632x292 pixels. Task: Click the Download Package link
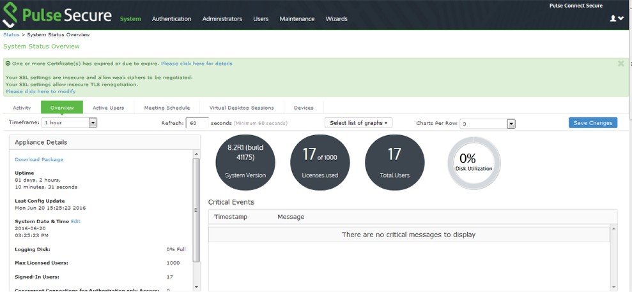click(x=39, y=159)
